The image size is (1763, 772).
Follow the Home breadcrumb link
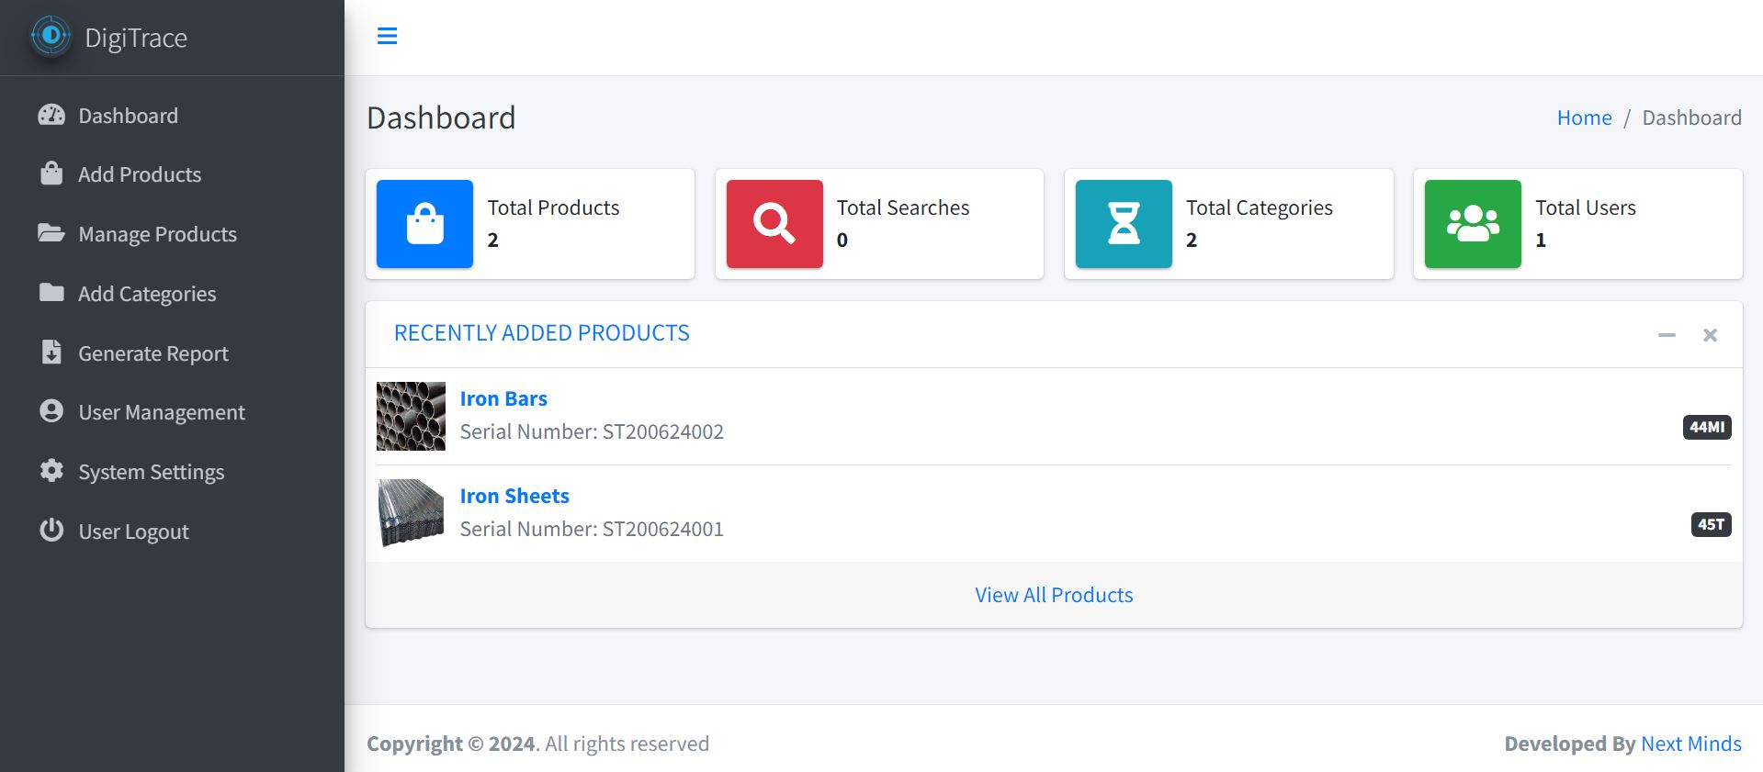(x=1584, y=117)
